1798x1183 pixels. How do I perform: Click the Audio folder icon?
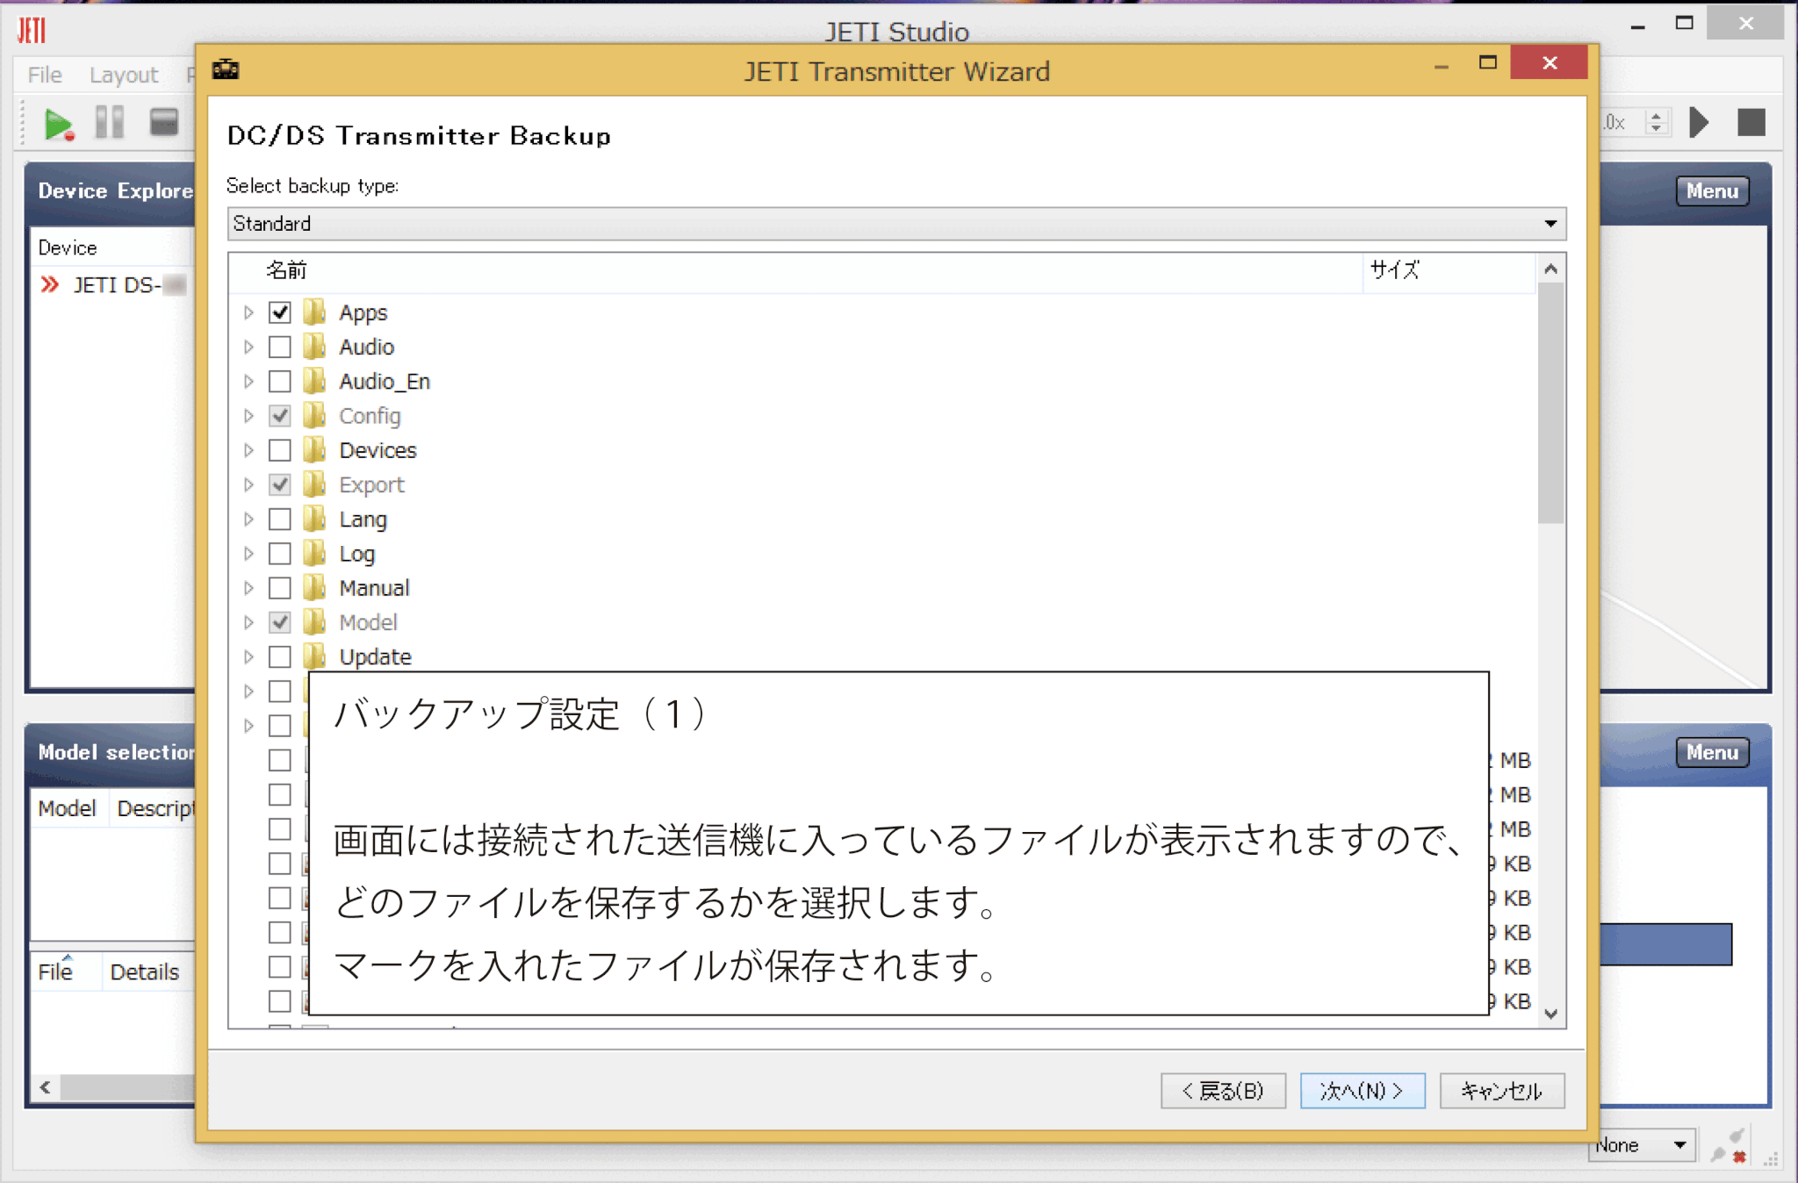[314, 346]
